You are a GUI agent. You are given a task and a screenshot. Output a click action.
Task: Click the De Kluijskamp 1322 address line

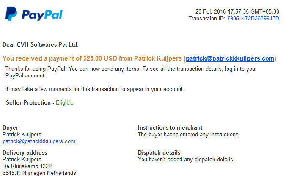(27, 166)
